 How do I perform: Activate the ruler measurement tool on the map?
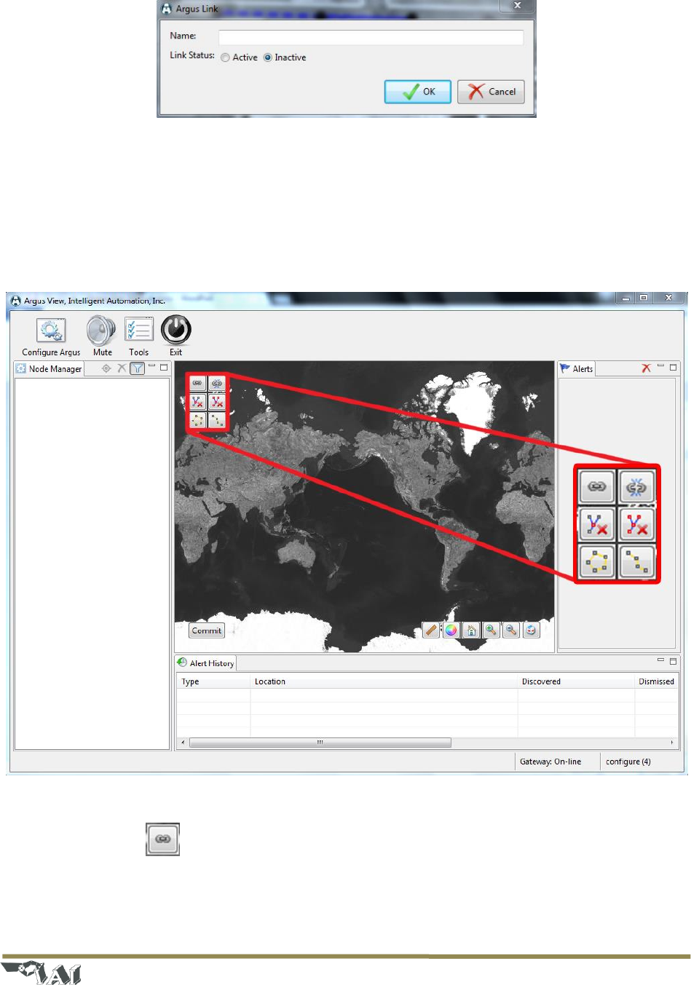point(431,630)
